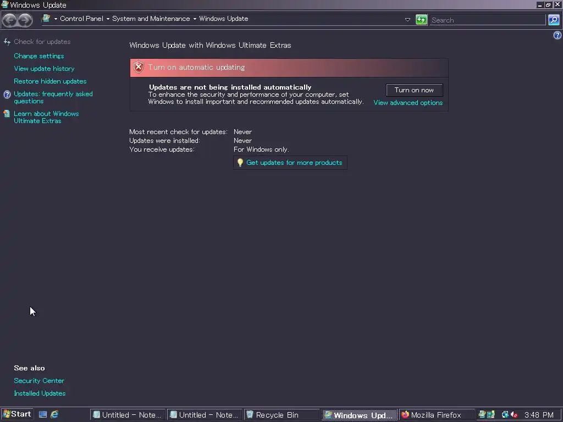Click inside the Search input field
This screenshot has height=422, width=563.
(488, 20)
